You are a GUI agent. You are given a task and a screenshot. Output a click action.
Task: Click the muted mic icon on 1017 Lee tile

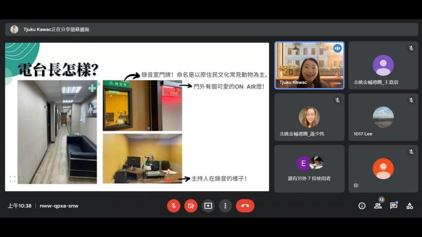[x=411, y=100]
